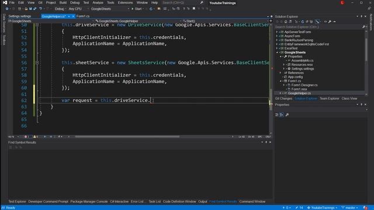Open the master branch dropdown in status bar

pos(349,208)
